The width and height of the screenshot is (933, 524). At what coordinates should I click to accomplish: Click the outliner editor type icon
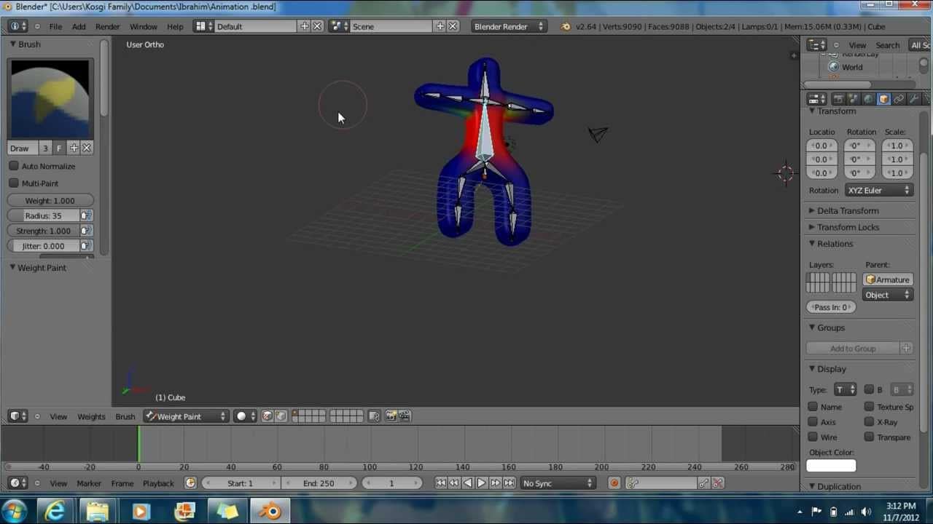(x=817, y=45)
